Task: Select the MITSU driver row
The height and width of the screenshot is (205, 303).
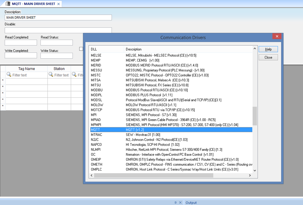Action: (171, 85)
